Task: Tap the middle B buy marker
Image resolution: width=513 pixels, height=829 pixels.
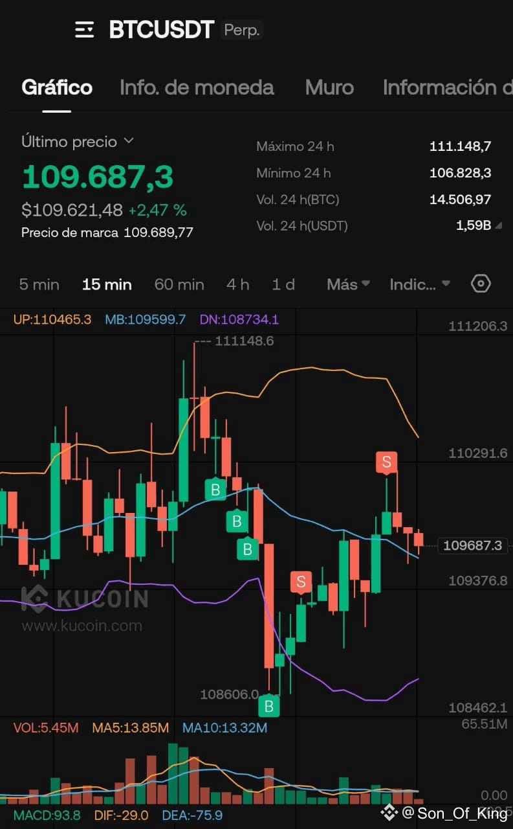Action: [237, 521]
